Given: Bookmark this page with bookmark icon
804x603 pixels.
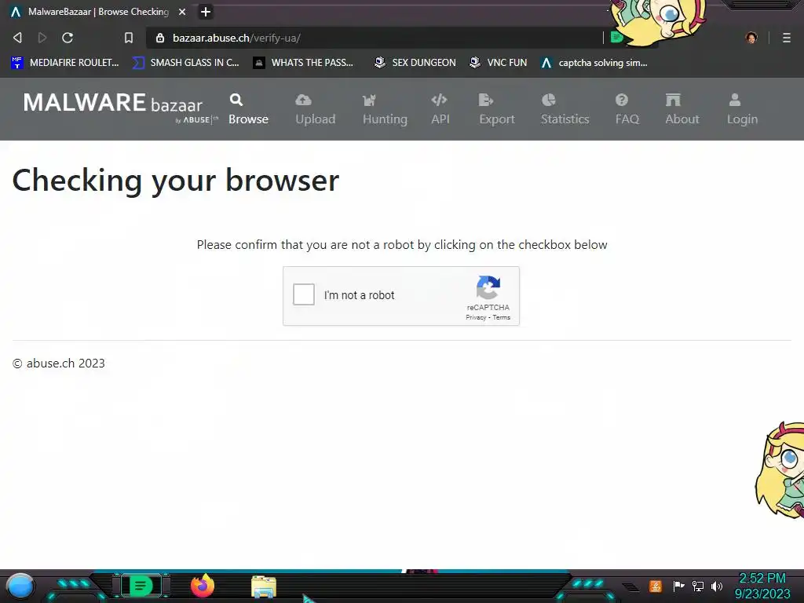Looking at the screenshot, I should (129, 38).
